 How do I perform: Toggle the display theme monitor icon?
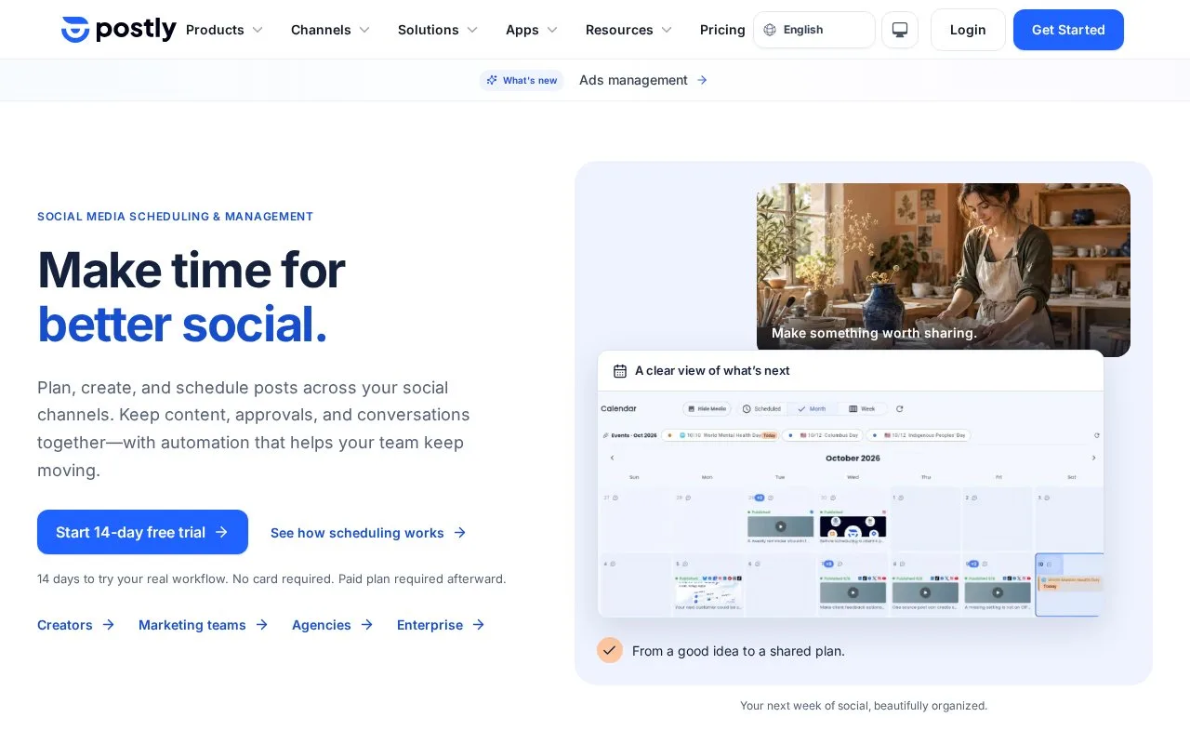(900, 30)
